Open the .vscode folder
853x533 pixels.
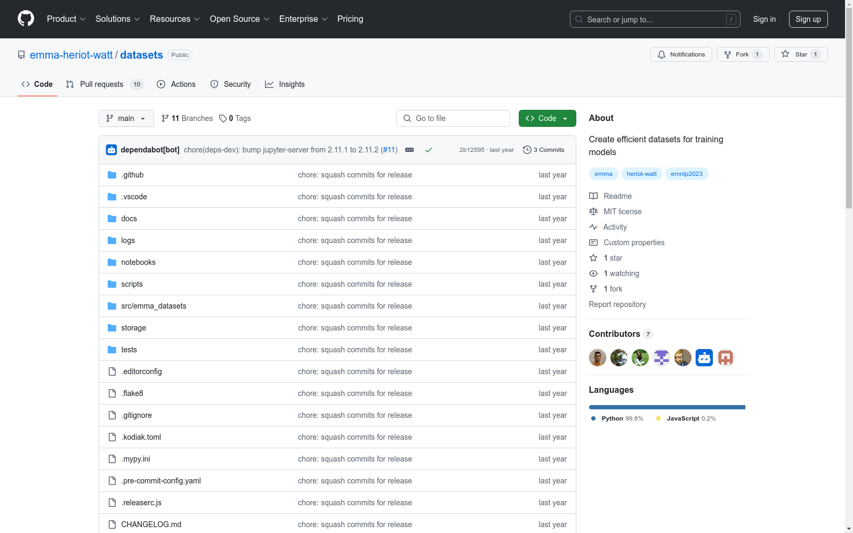[134, 197]
